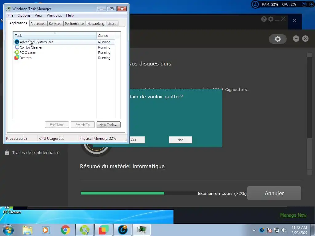Open volume speaker tray icon
Screen dimensions: 315x236
point(284,230)
